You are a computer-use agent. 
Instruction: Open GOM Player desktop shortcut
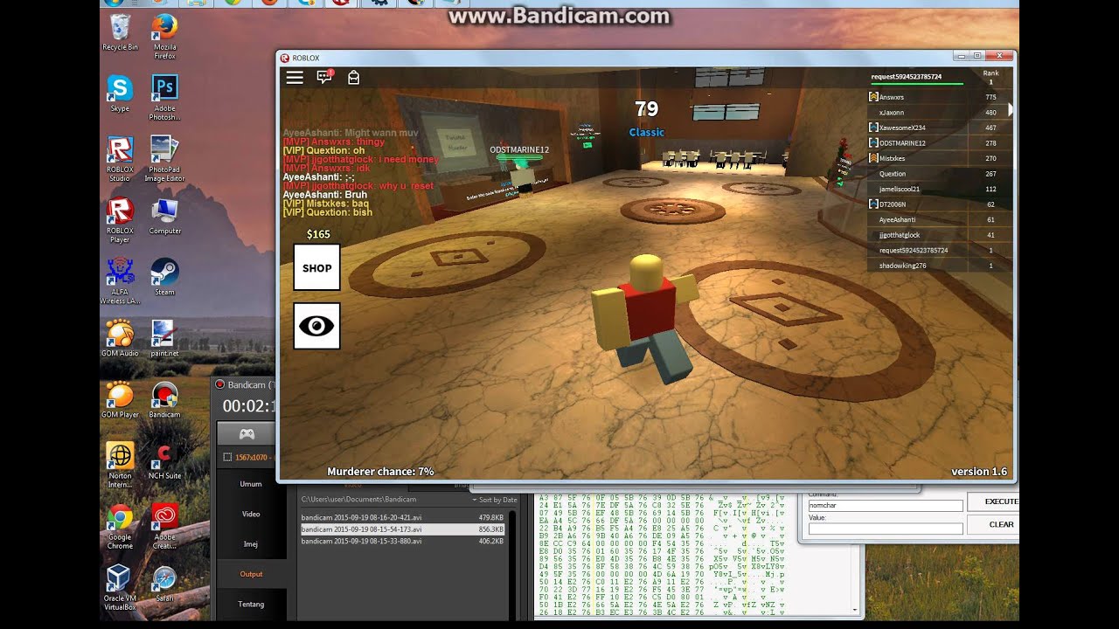[x=120, y=399]
